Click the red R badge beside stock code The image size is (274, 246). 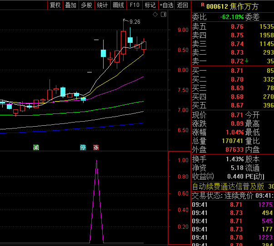[x=202, y=5]
